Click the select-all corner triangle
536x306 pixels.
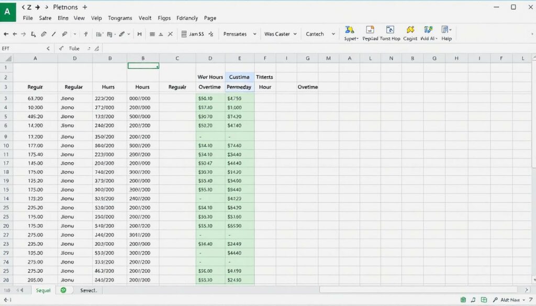pos(8,59)
